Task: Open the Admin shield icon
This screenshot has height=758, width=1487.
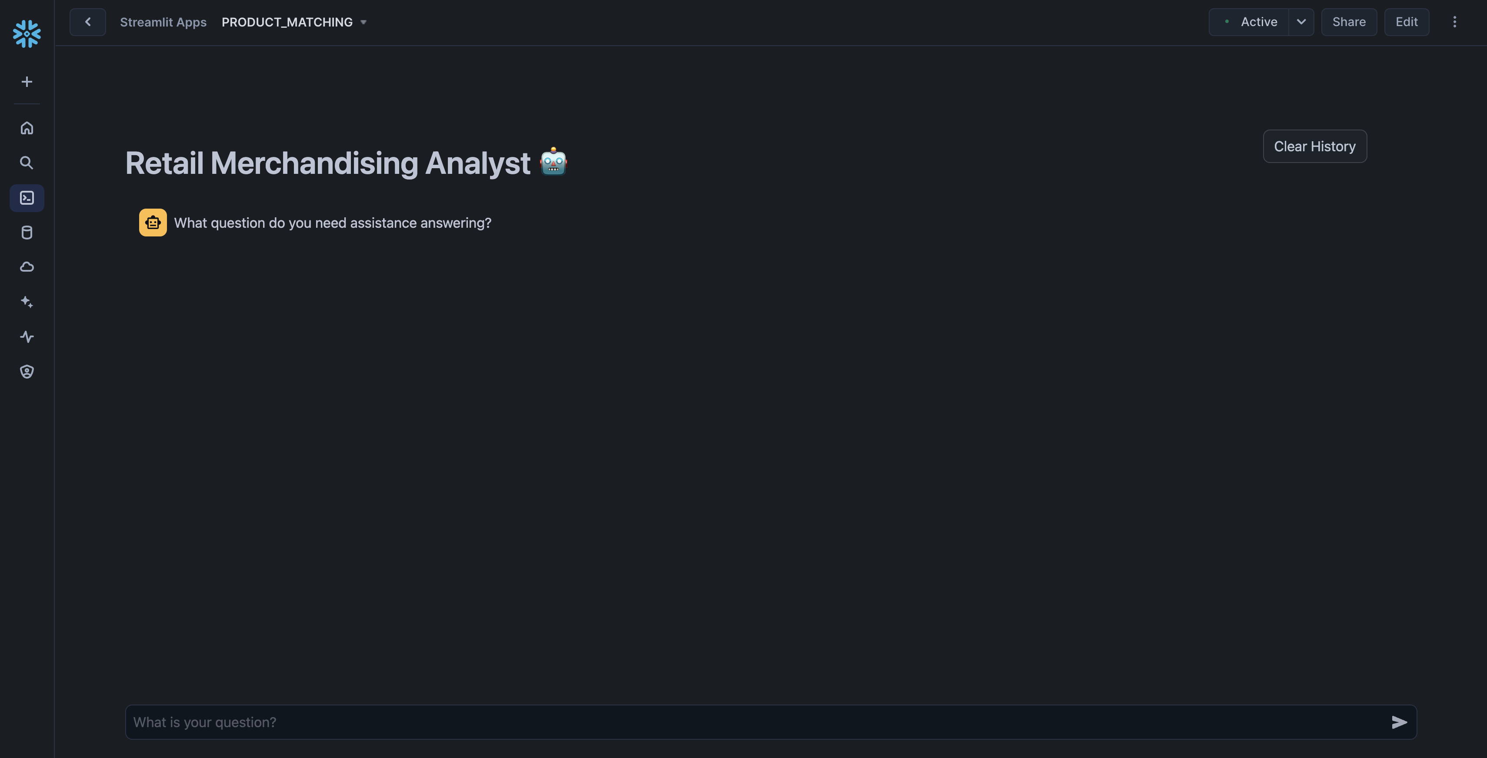Action: 27,372
